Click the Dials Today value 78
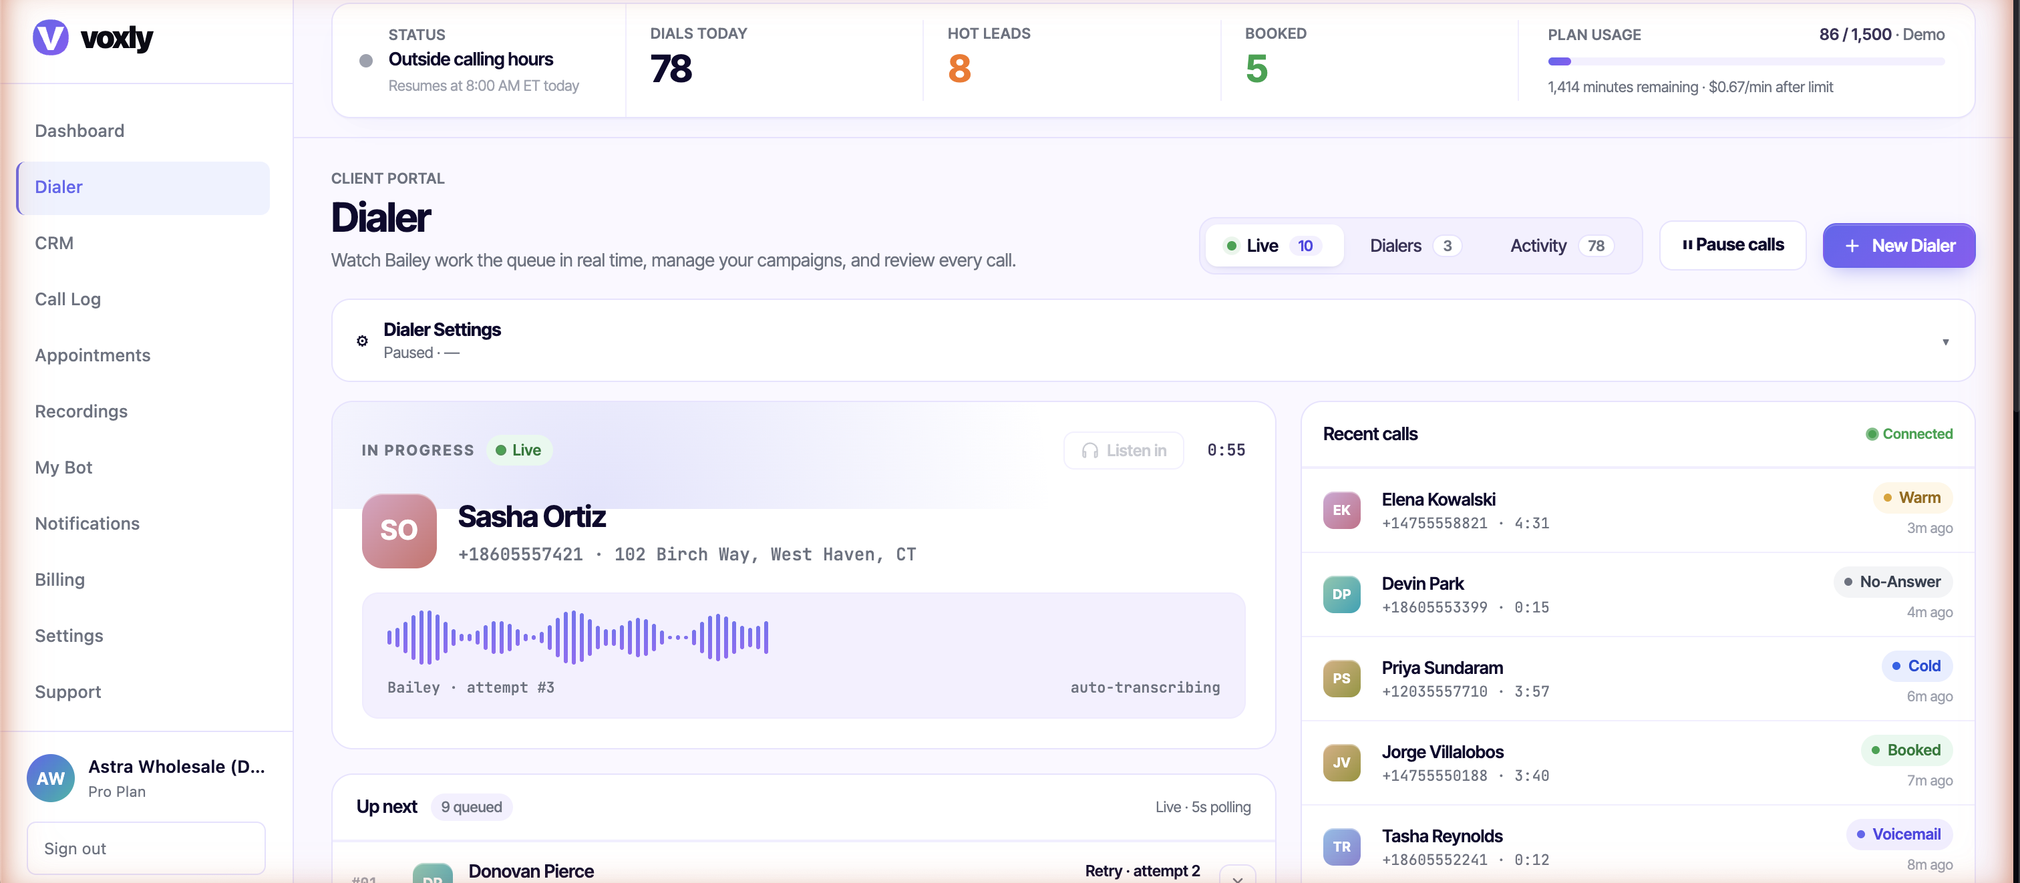 [x=671, y=69]
